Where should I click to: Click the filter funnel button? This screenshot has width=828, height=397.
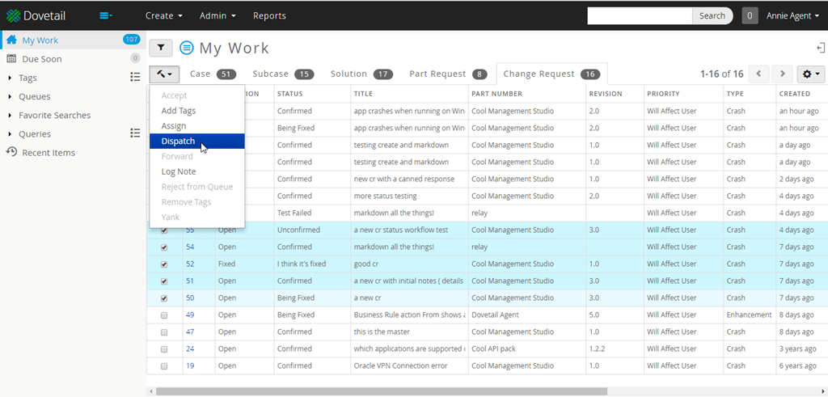click(x=161, y=48)
